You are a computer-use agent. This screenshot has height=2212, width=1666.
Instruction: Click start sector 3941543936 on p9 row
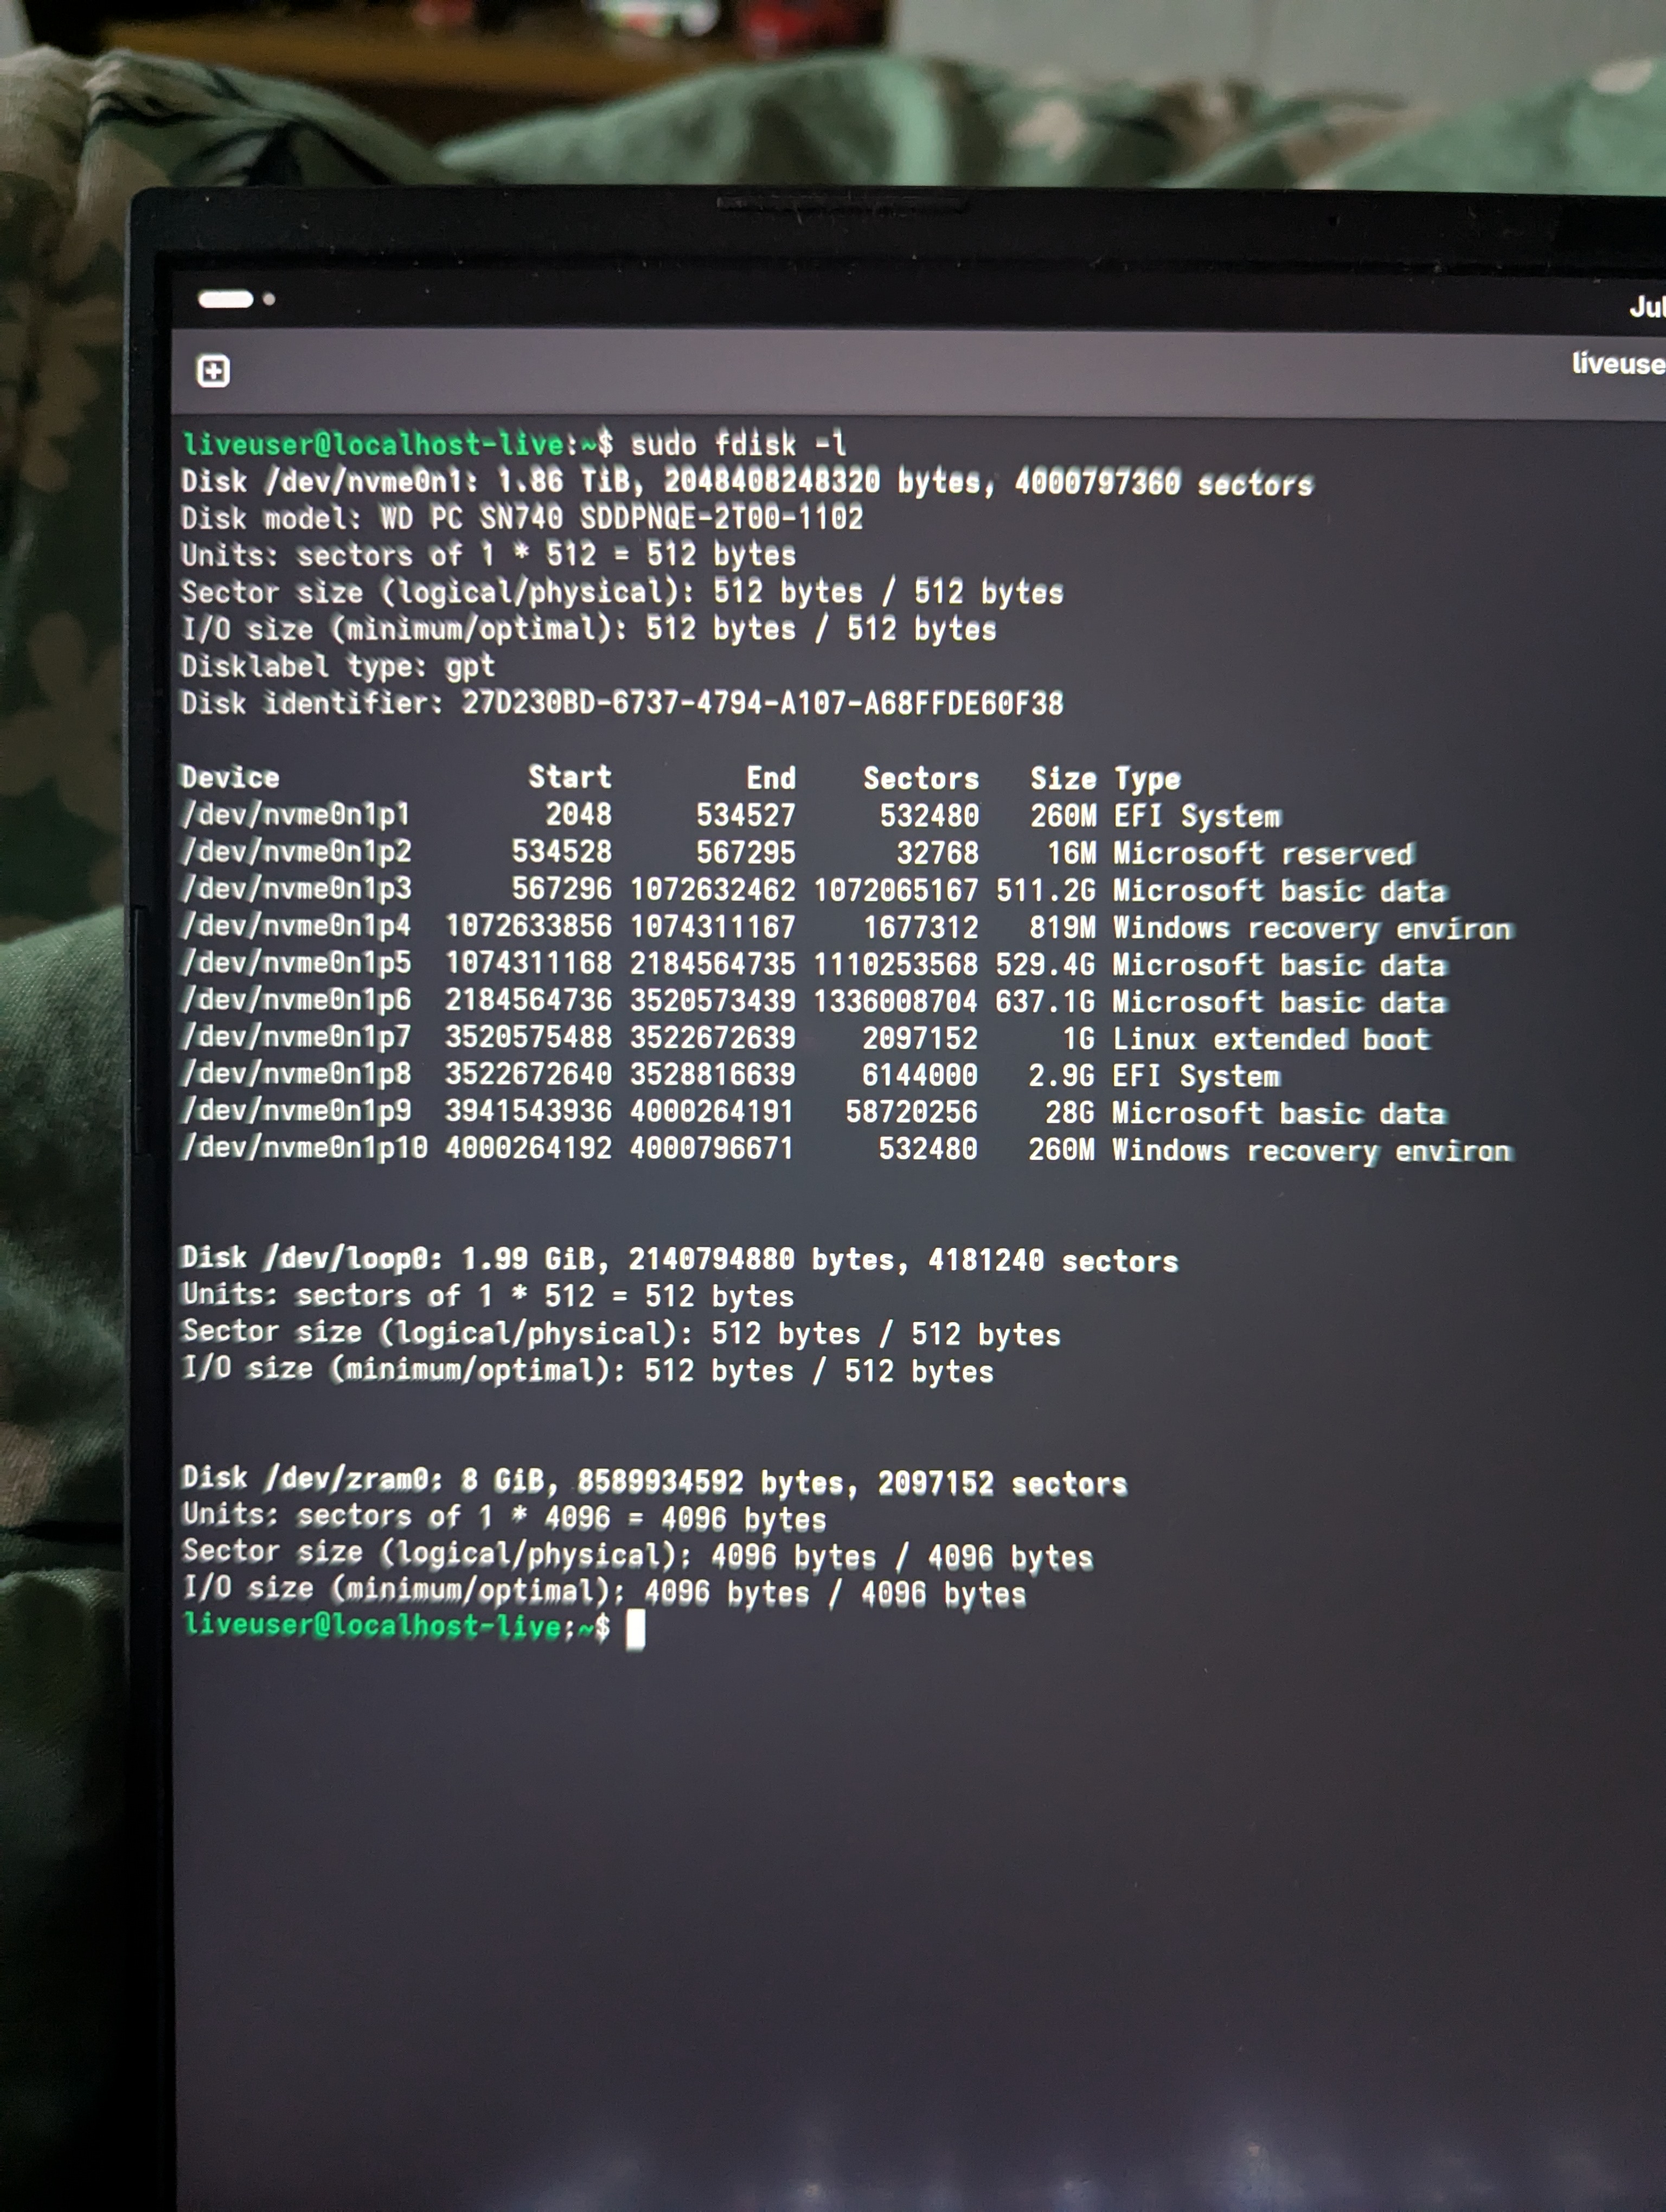[x=528, y=1110]
